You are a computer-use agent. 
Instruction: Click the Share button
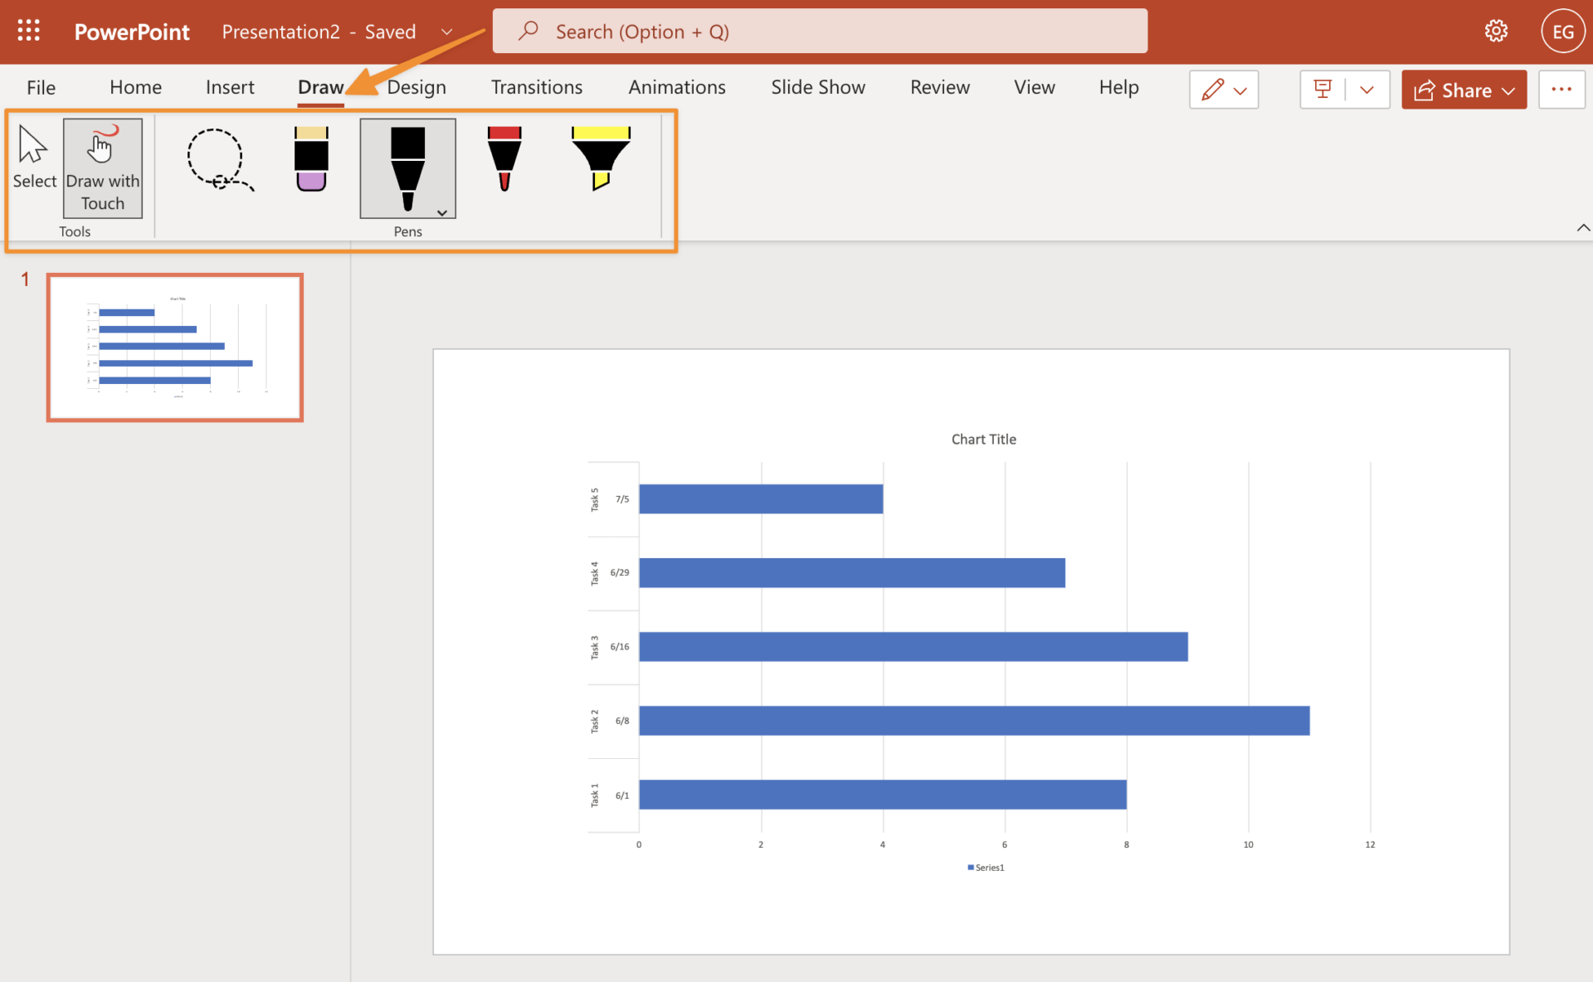[x=1464, y=90]
